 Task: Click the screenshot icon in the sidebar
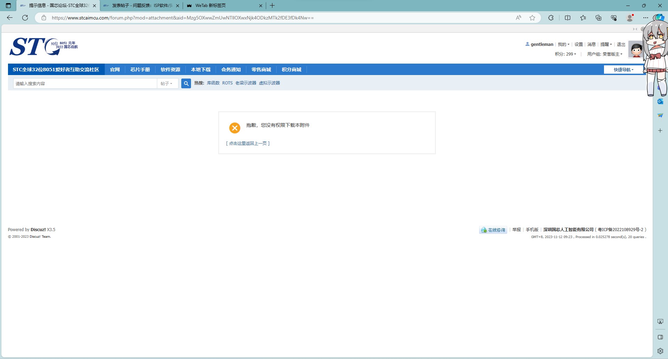click(x=660, y=321)
